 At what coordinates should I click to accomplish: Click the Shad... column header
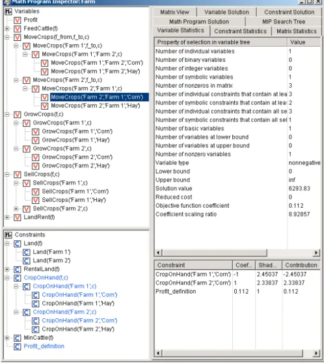coord(269,265)
